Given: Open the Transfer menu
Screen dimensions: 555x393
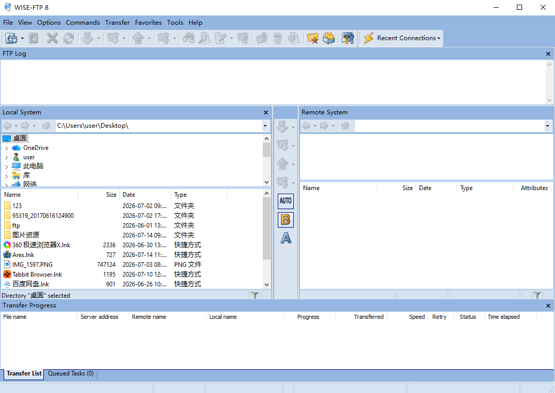Looking at the screenshot, I should 117,22.
